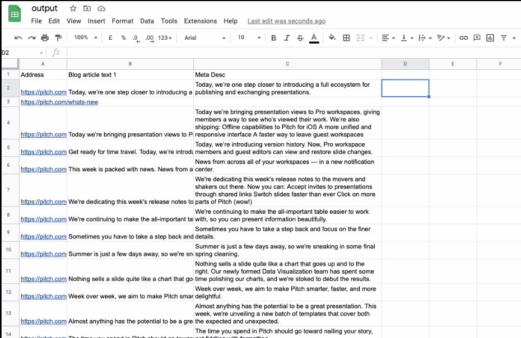Select the Address header cell
Screen dimensions: 521x338
click(x=43, y=74)
